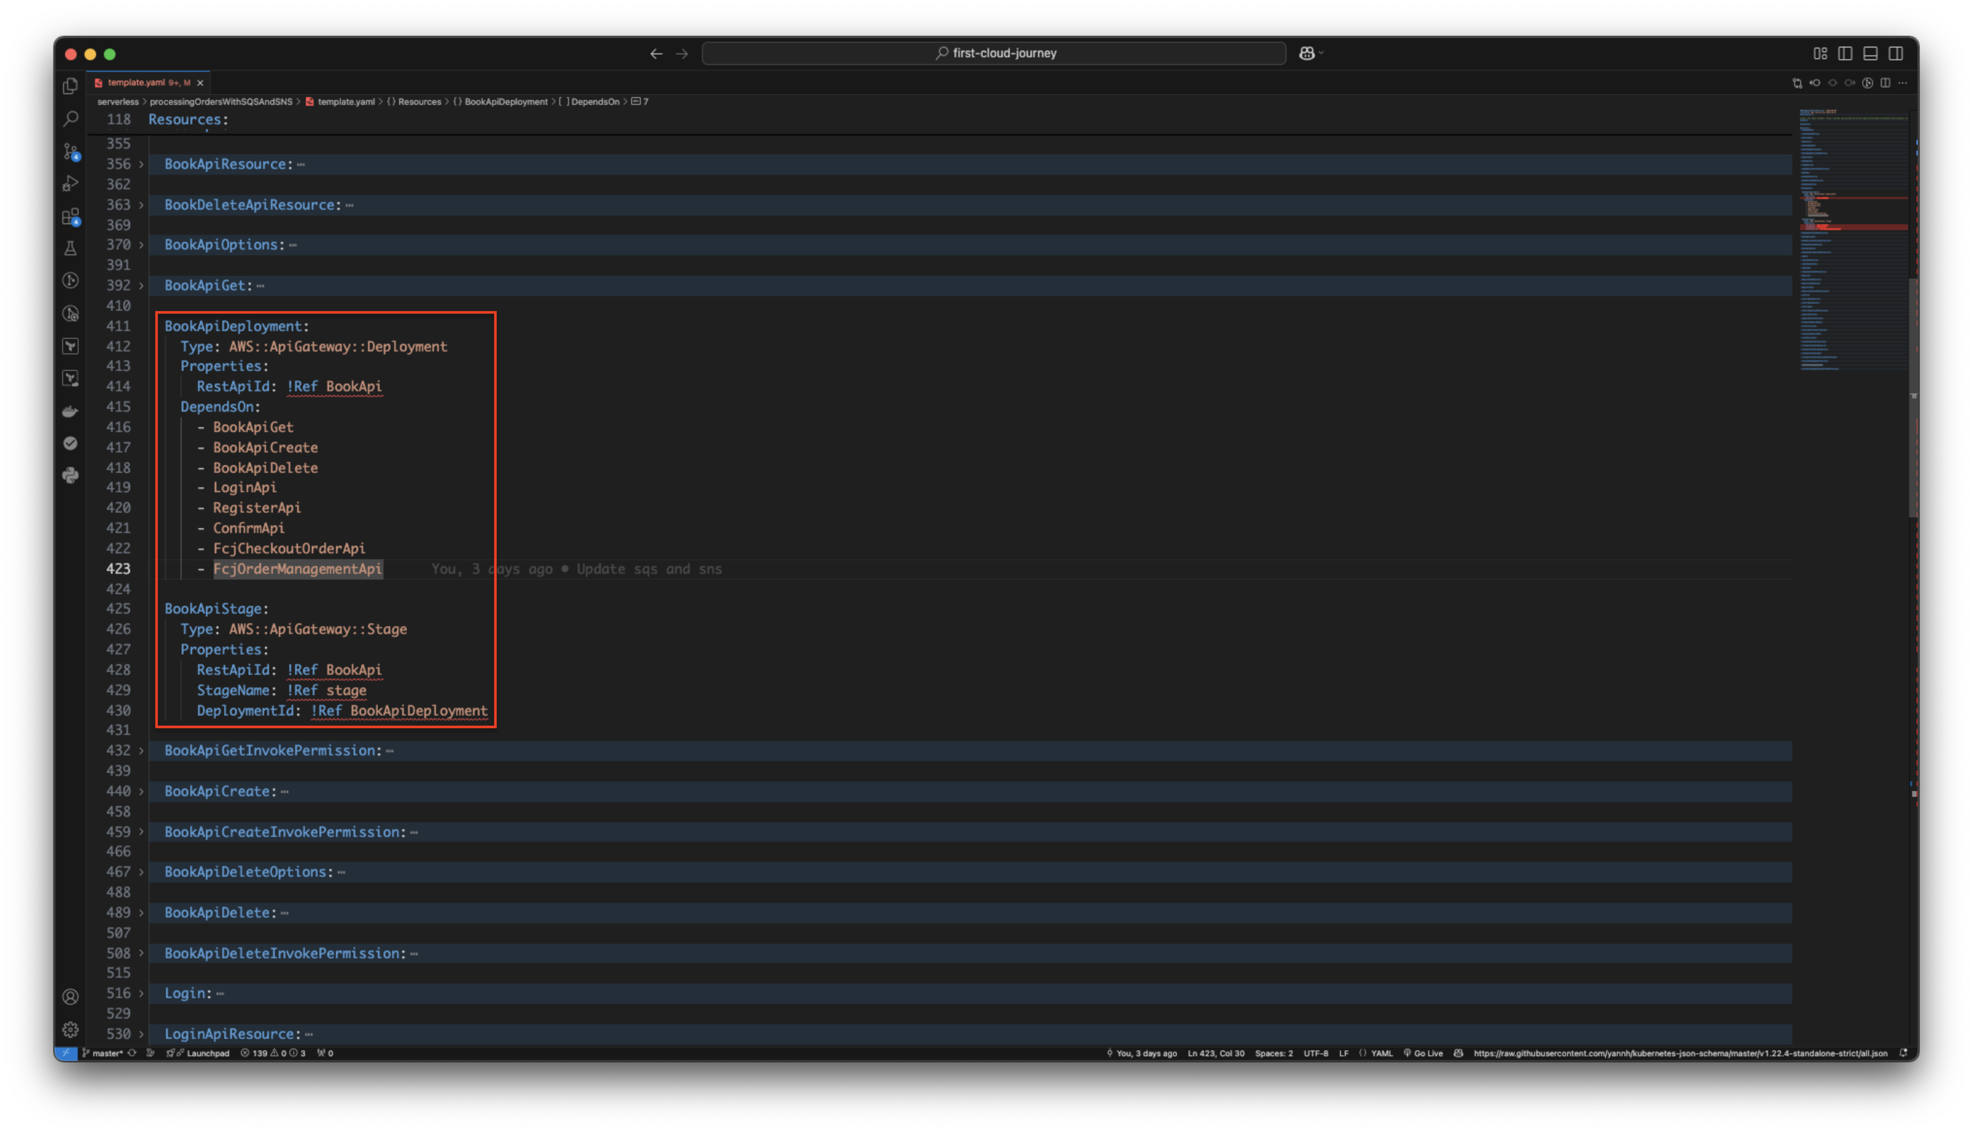Expand folded BookApiGet block
This screenshot has width=1973, height=1133.
point(141,285)
